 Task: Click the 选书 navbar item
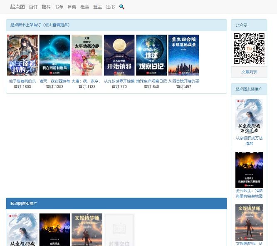(x=110, y=7)
